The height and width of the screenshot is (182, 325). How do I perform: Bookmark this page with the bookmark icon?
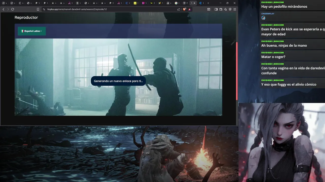(x=38, y=9)
